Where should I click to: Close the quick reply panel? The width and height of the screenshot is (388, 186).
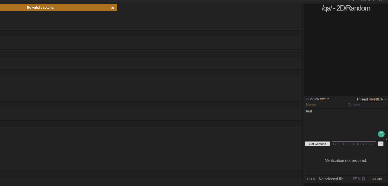[385, 99]
